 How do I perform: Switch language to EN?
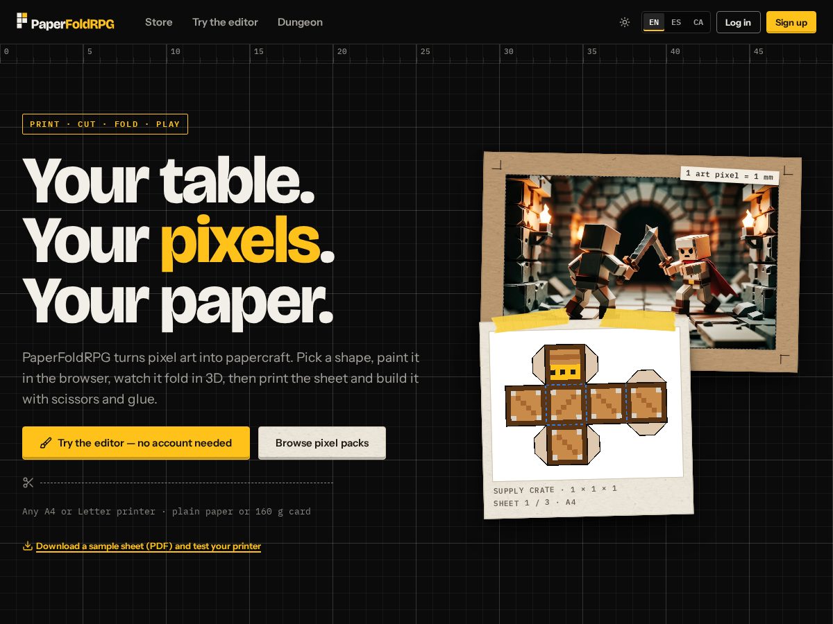pyautogui.click(x=654, y=22)
